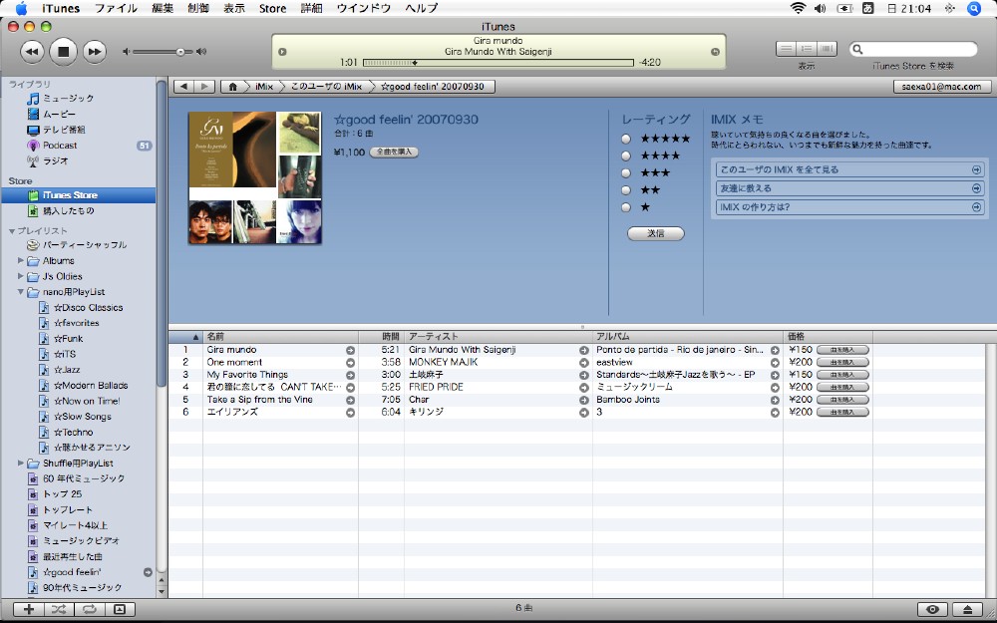Select the five-star rating radio button
Image resolution: width=997 pixels, height=623 pixels.
[x=626, y=139]
